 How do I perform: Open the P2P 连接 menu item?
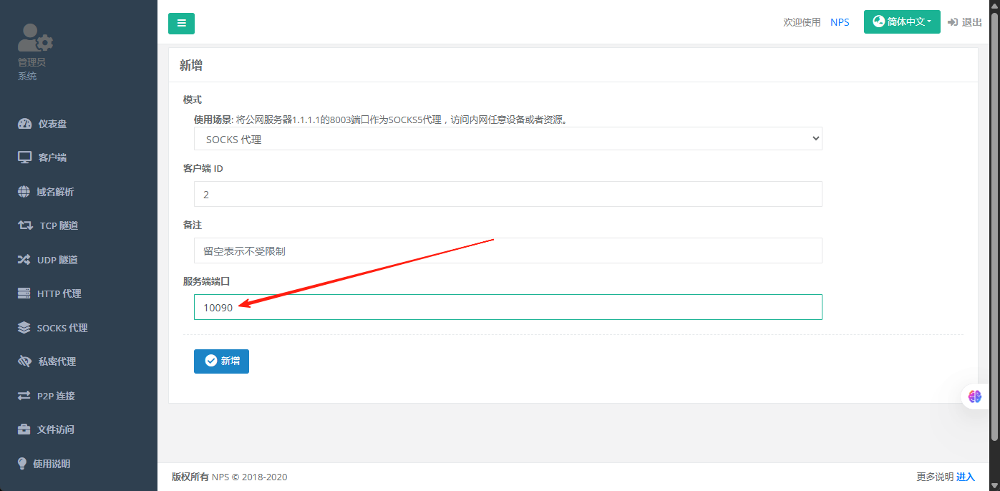point(56,396)
